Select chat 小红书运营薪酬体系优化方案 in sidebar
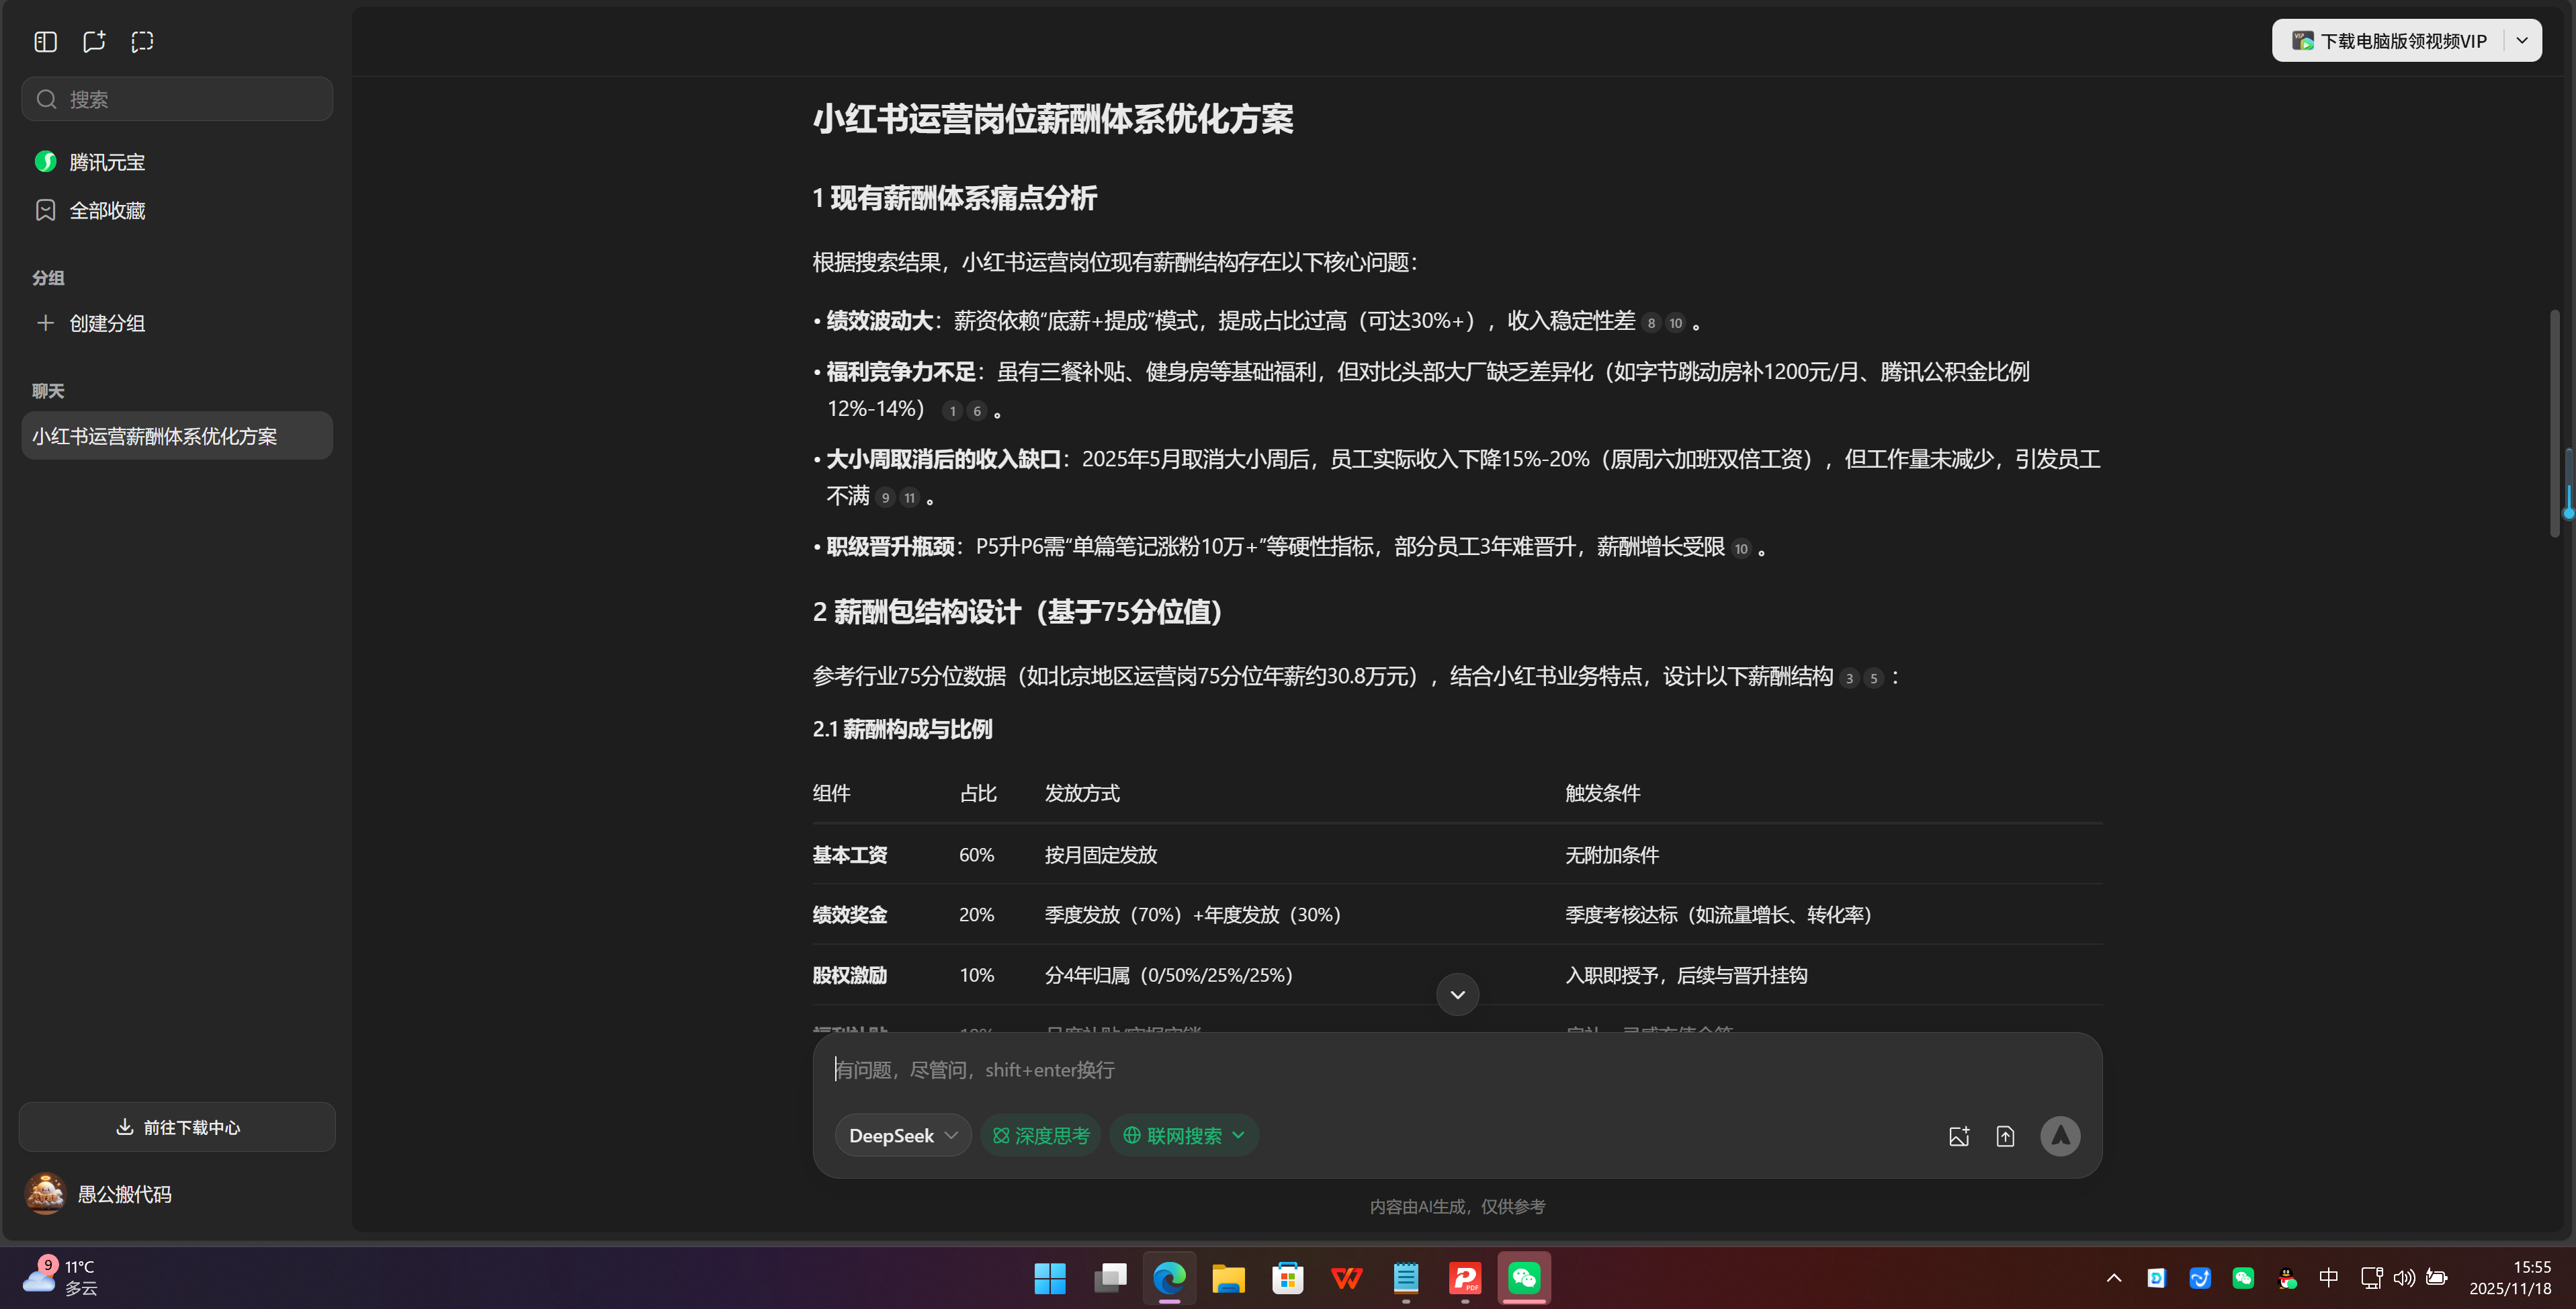The height and width of the screenshot is (1309, 2576). tap(176, 435)
